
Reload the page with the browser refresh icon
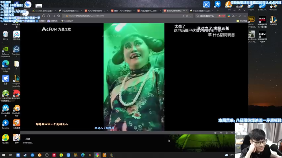tap(43, 16)
